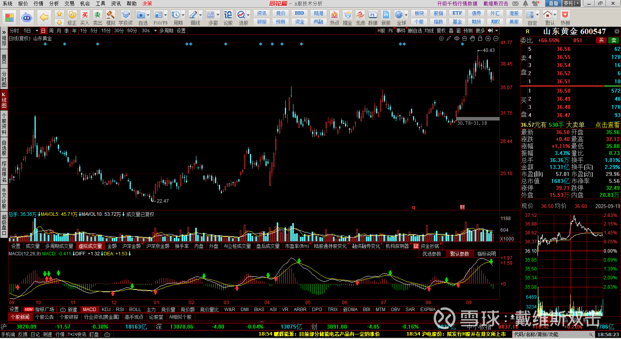621x339 pixels.
Task: Open the 分析 menu
Action: click(x=54, y=3)
